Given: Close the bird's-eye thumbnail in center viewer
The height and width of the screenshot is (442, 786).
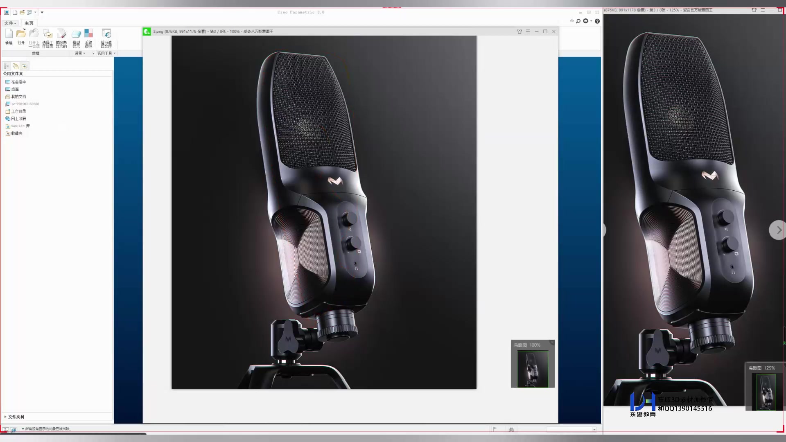Looking at the screenshot, I should coord(552,342).
